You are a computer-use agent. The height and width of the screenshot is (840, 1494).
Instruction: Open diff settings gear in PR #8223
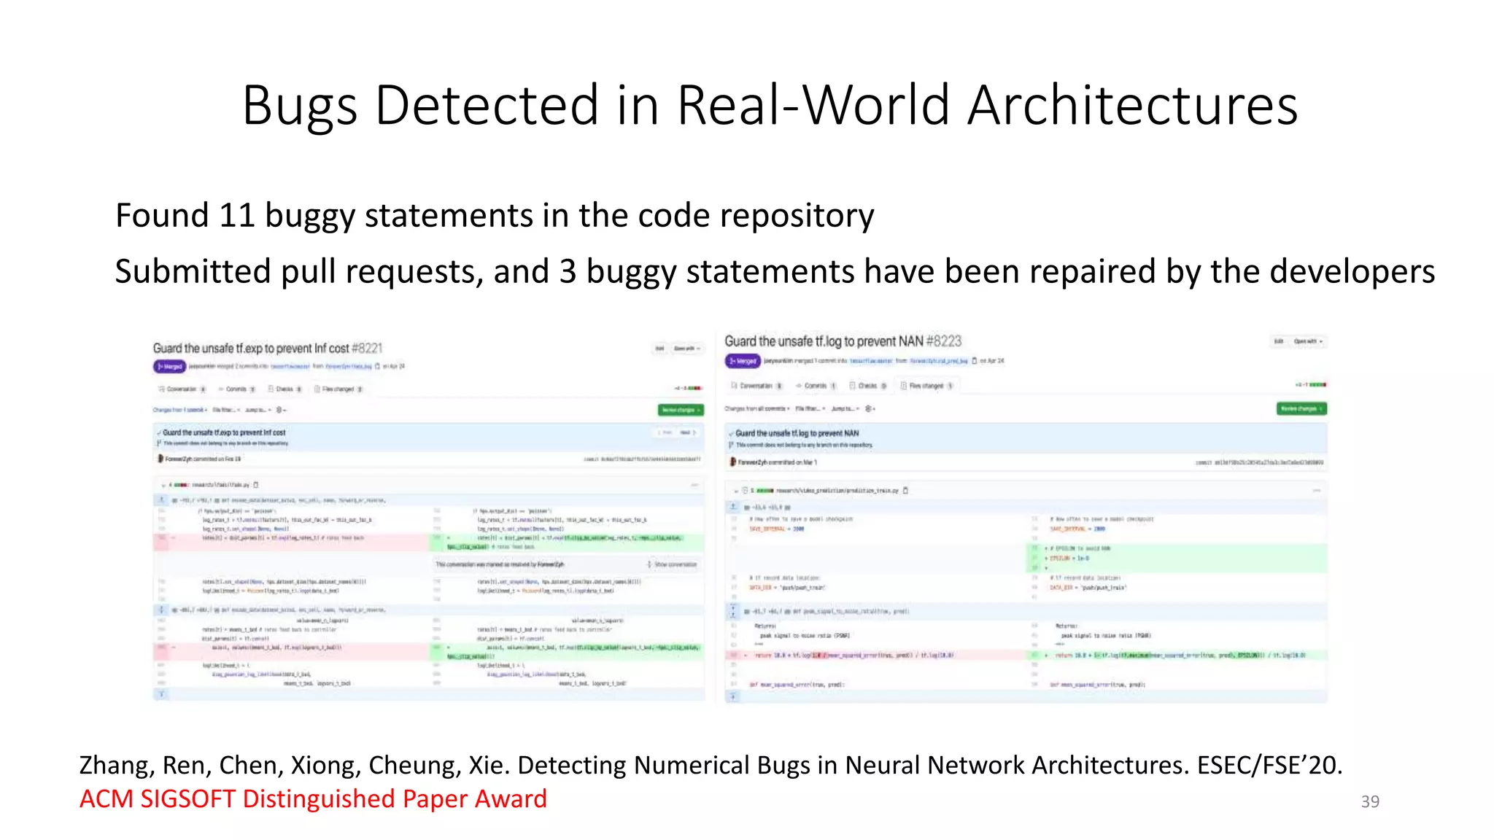click(869, 408)
